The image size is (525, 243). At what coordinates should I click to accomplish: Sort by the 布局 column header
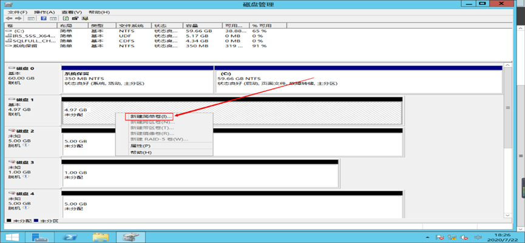click(x=73, y=25)
